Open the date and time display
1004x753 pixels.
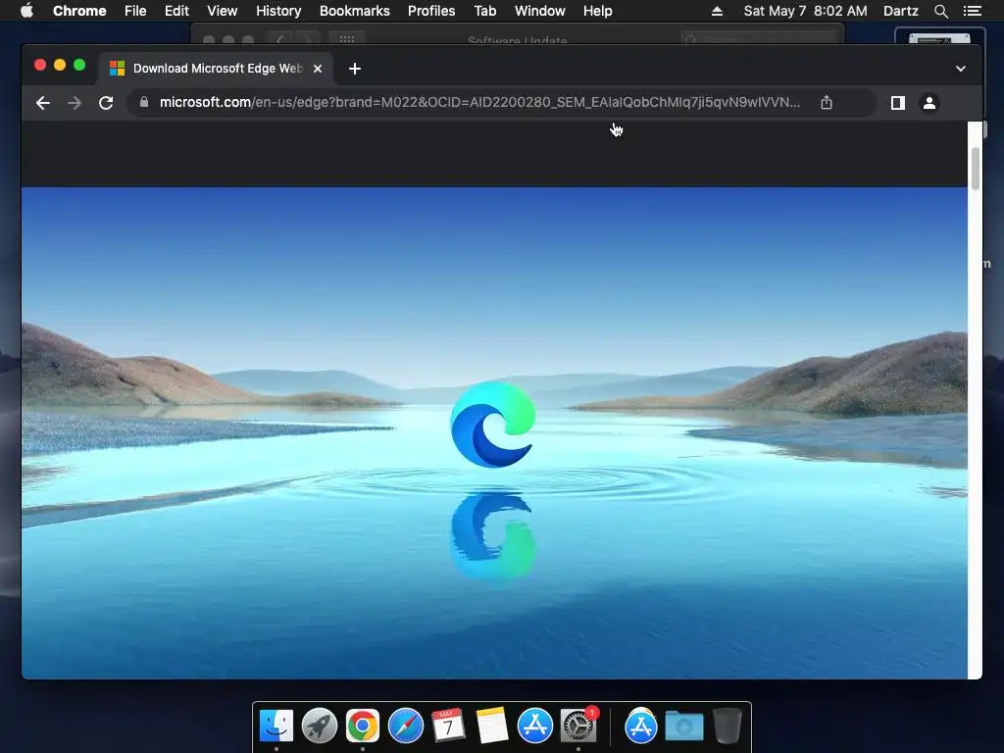(x=806, y=11)
